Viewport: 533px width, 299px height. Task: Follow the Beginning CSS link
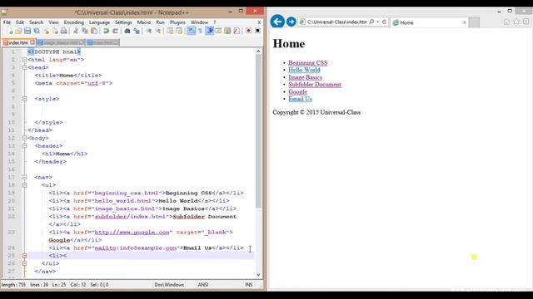(308, 63)
